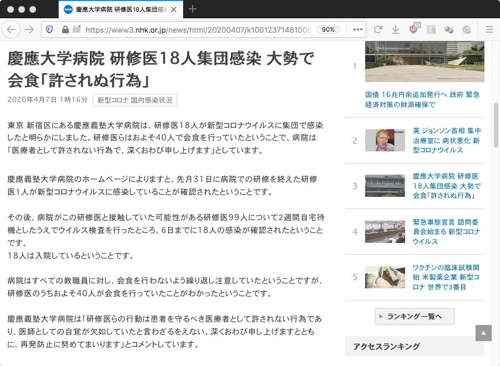Open the tracking protection shield icon

(x=49, y=29)
